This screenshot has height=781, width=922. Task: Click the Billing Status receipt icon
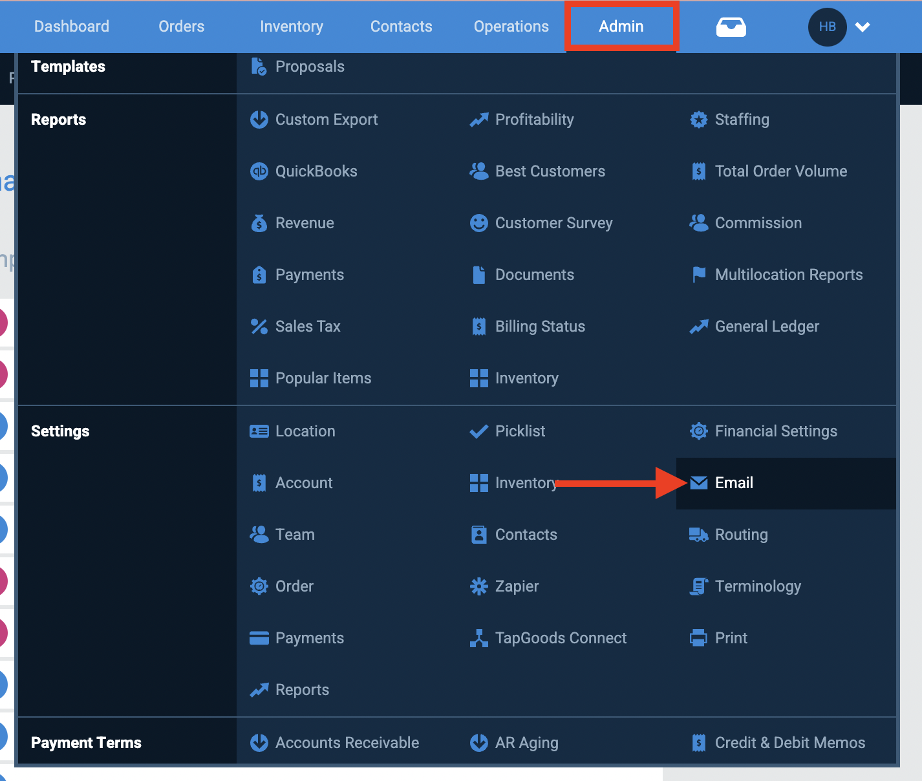tap(479, 326)
